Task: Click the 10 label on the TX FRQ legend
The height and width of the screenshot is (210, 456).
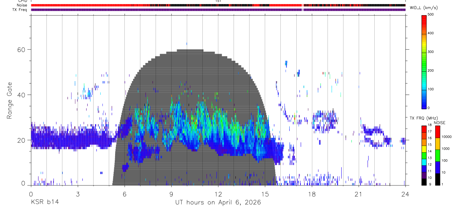Action: [x=429, y=178]
